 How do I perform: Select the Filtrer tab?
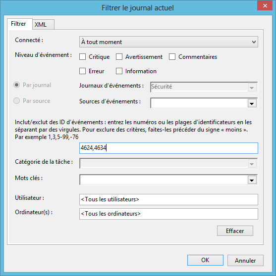click(20, 24)
